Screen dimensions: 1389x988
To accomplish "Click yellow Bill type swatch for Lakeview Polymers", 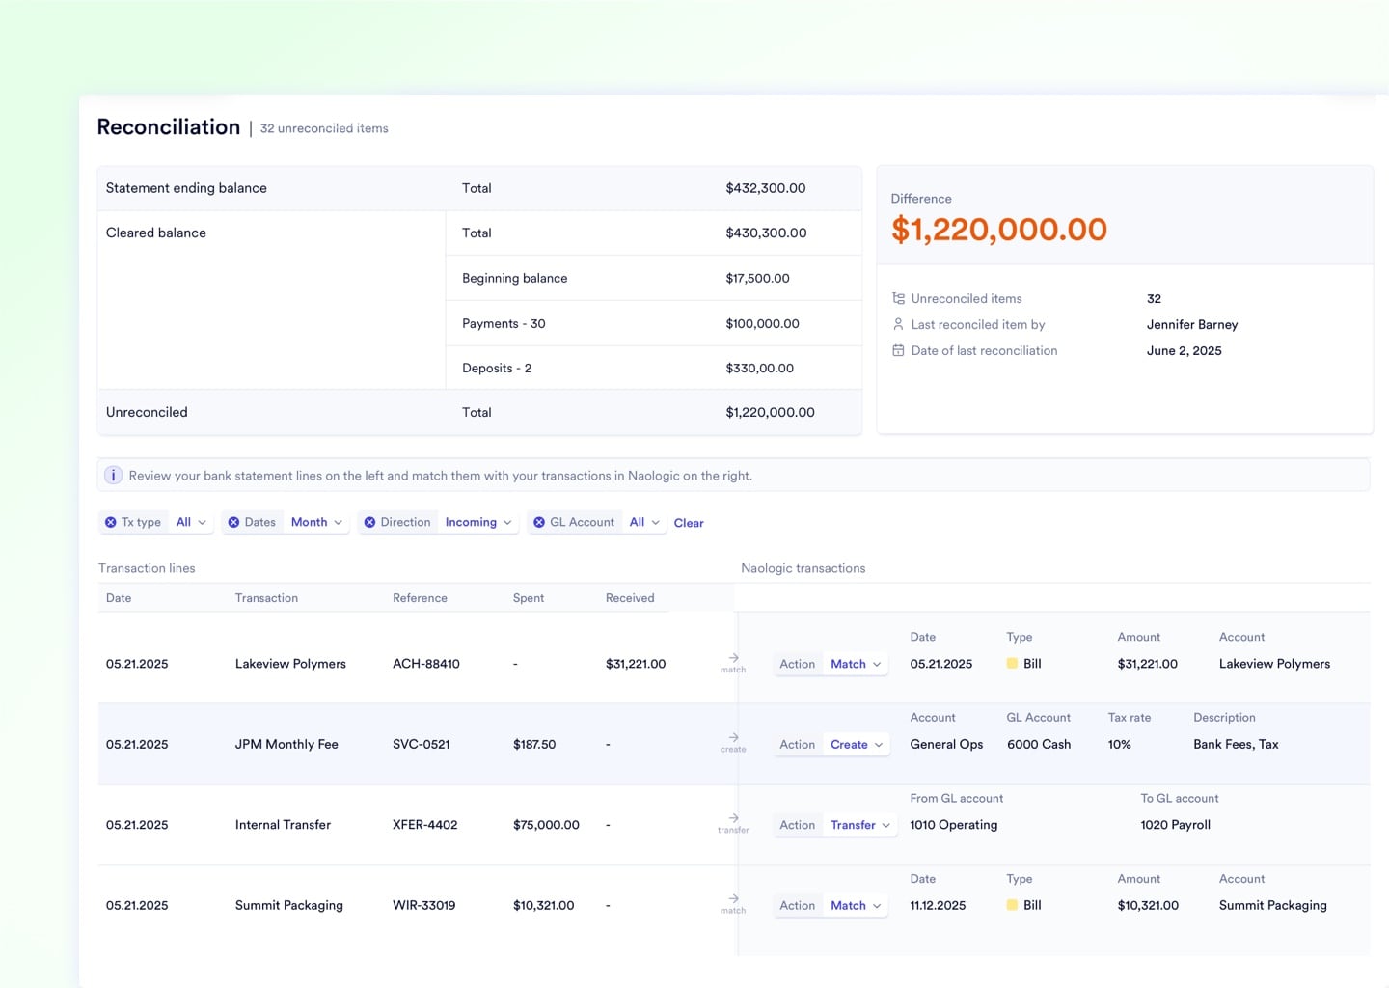I will point(1012,664).
